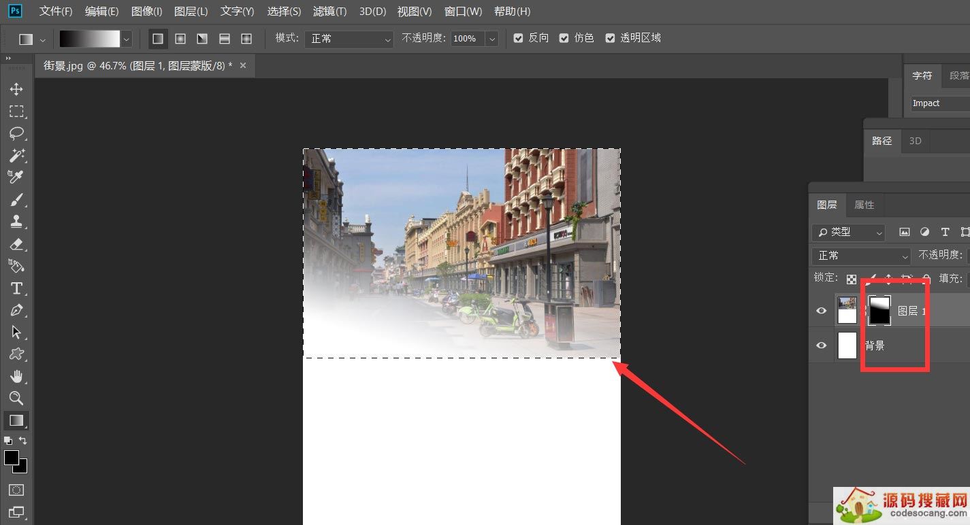The height and width of the screenshot is (525, 970).
Task: Choose the radial gradient style
Action: [x=180, y=39]
